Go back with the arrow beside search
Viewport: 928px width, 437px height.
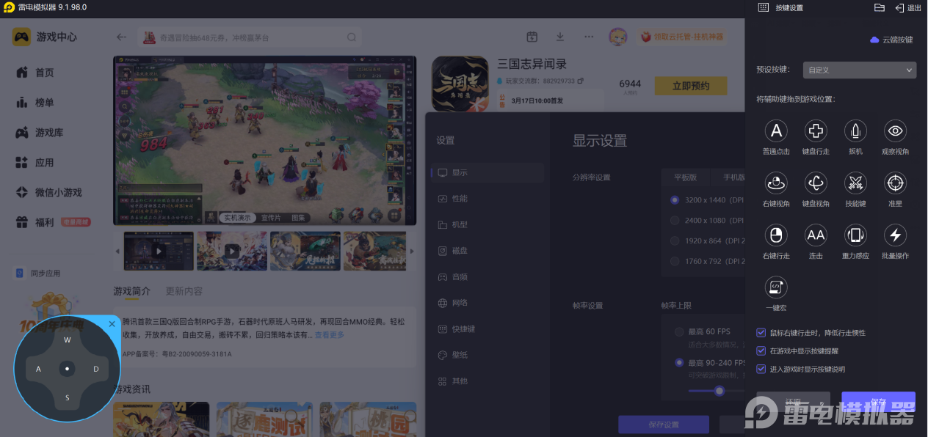[122, 37]
